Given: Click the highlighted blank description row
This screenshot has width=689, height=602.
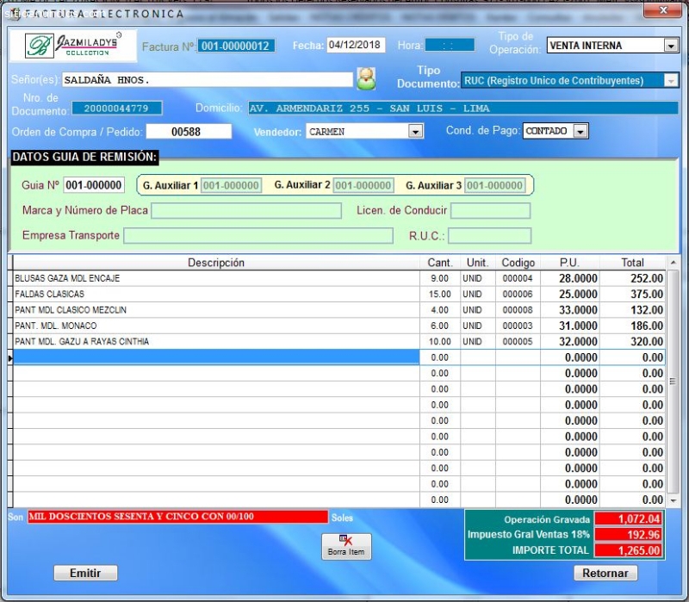Looking at the screenshot, I should point(216,357).
